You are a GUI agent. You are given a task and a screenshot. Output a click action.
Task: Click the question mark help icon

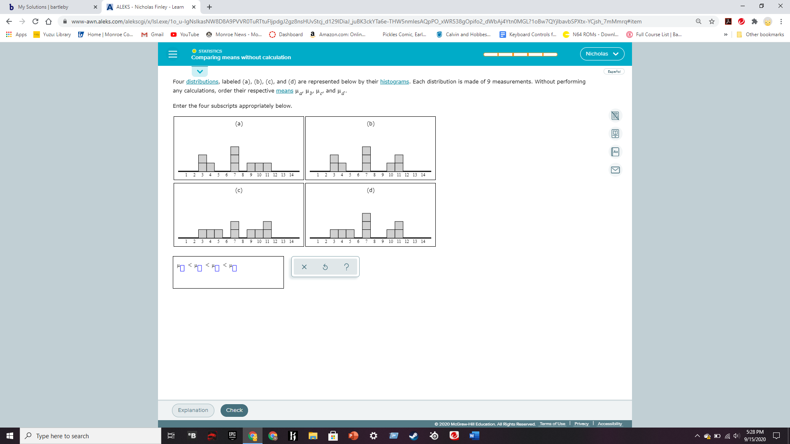346,267
